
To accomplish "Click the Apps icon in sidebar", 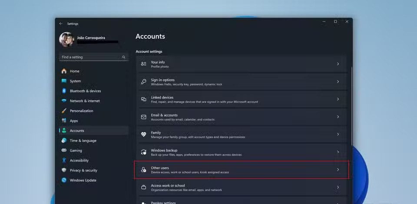I will (x=64, y=121).
